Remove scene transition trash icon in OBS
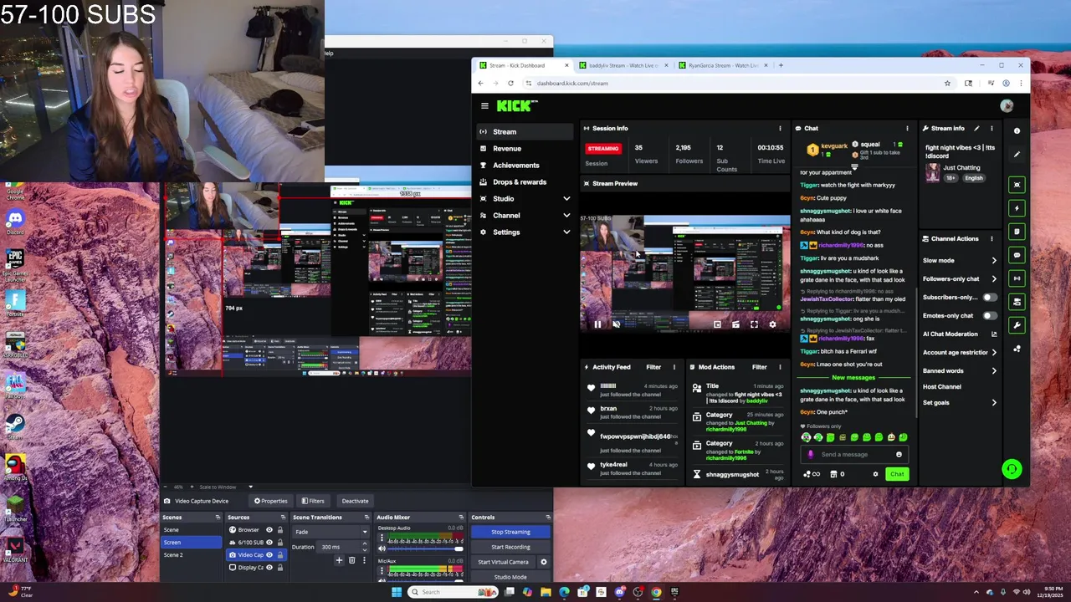Viewport: 1071px width, 602px height. [351, 560]
